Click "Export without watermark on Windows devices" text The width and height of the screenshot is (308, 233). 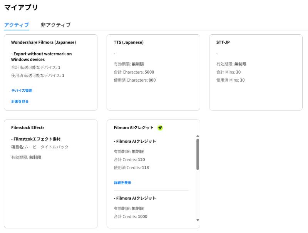click(42, 57)
